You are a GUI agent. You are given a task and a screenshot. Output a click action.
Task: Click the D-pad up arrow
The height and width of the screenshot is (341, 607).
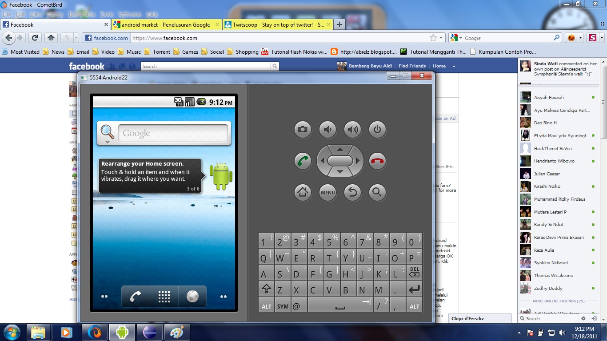pos(340,149)
